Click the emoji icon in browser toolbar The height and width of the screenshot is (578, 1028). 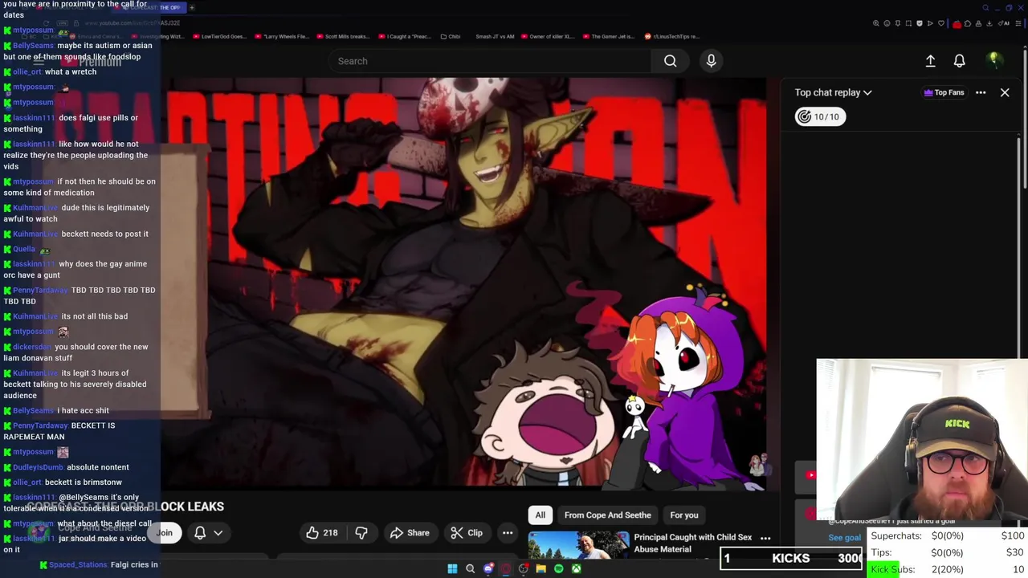point(887,23)
